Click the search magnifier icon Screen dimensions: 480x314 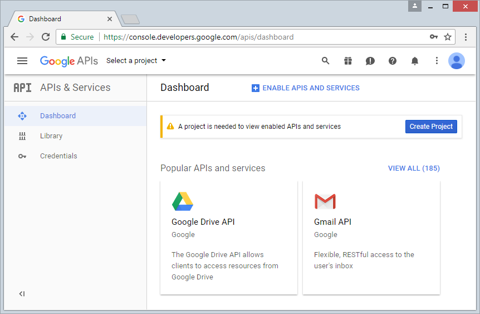(326, 61)
